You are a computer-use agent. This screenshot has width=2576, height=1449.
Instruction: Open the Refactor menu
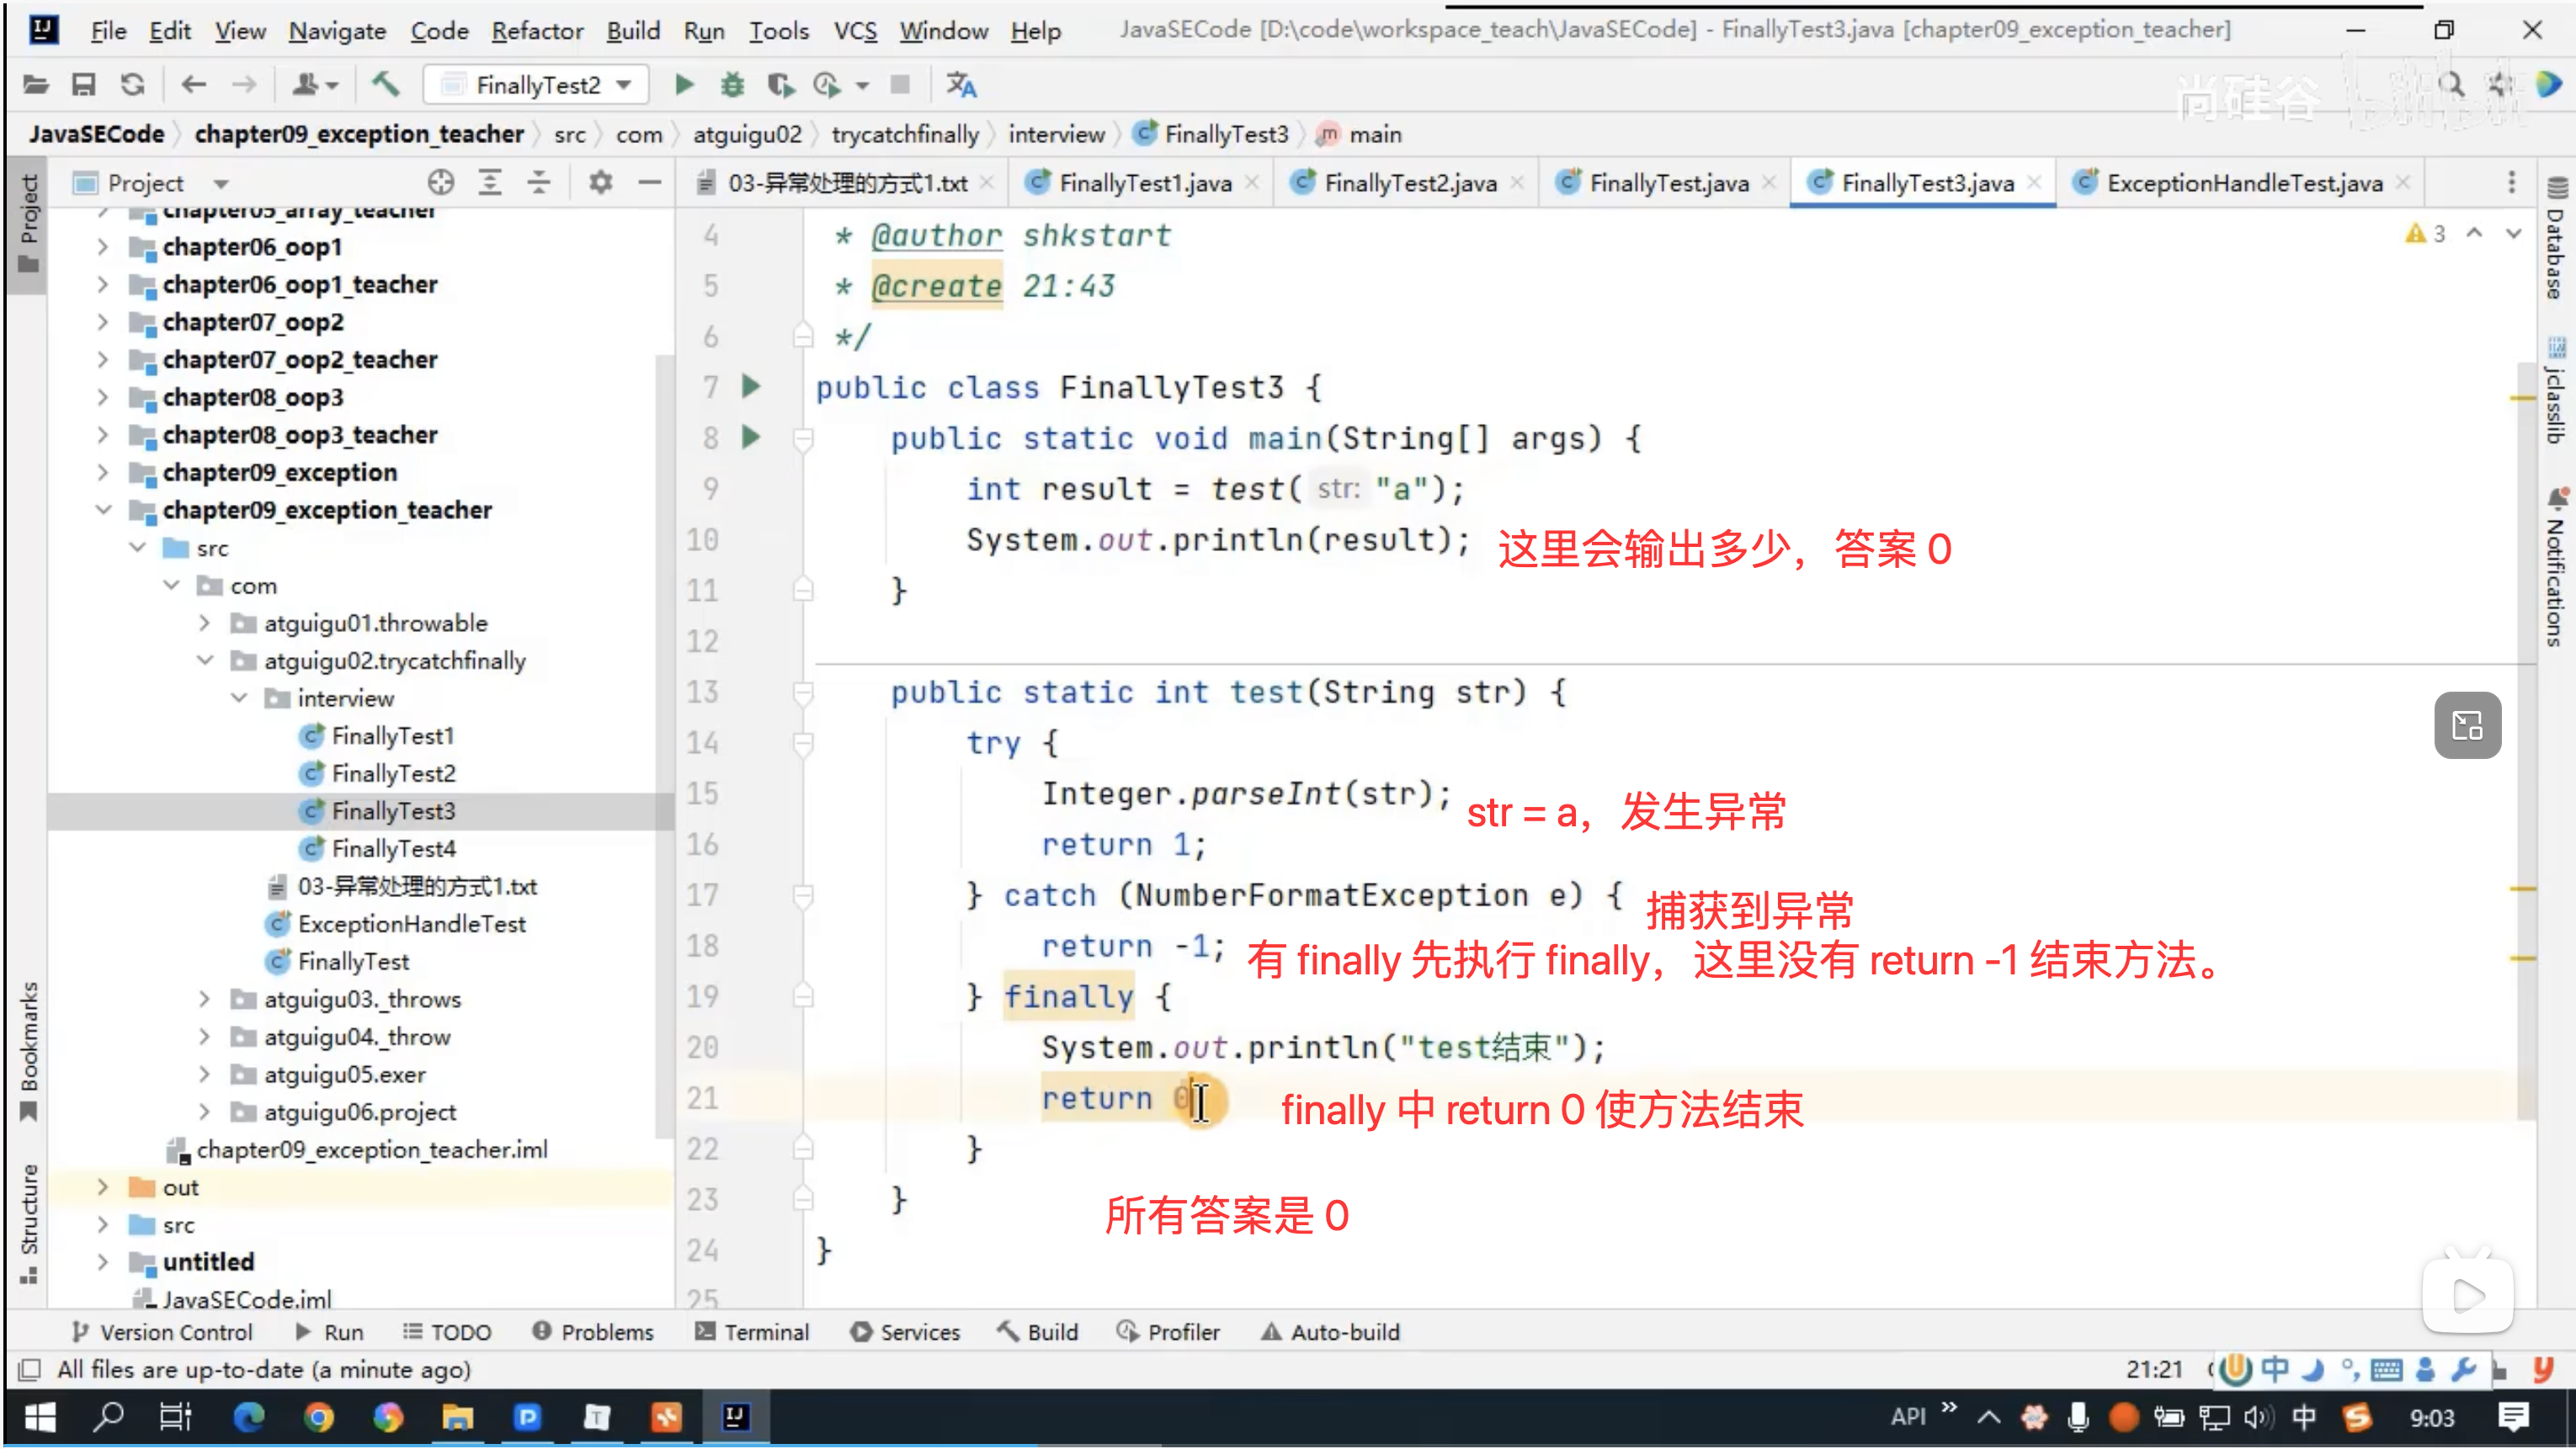click(537, 31)
